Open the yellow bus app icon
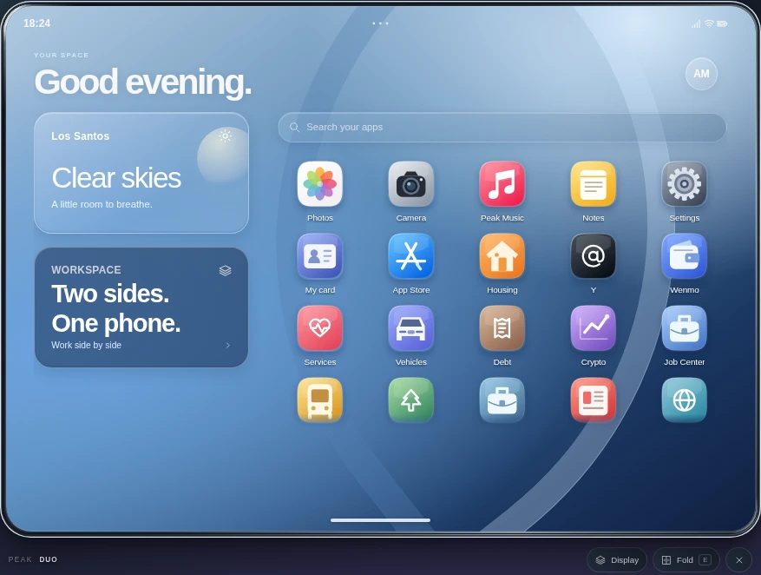Image resolution: width=761 pixels, height=575 pixels. pos(320,400)
